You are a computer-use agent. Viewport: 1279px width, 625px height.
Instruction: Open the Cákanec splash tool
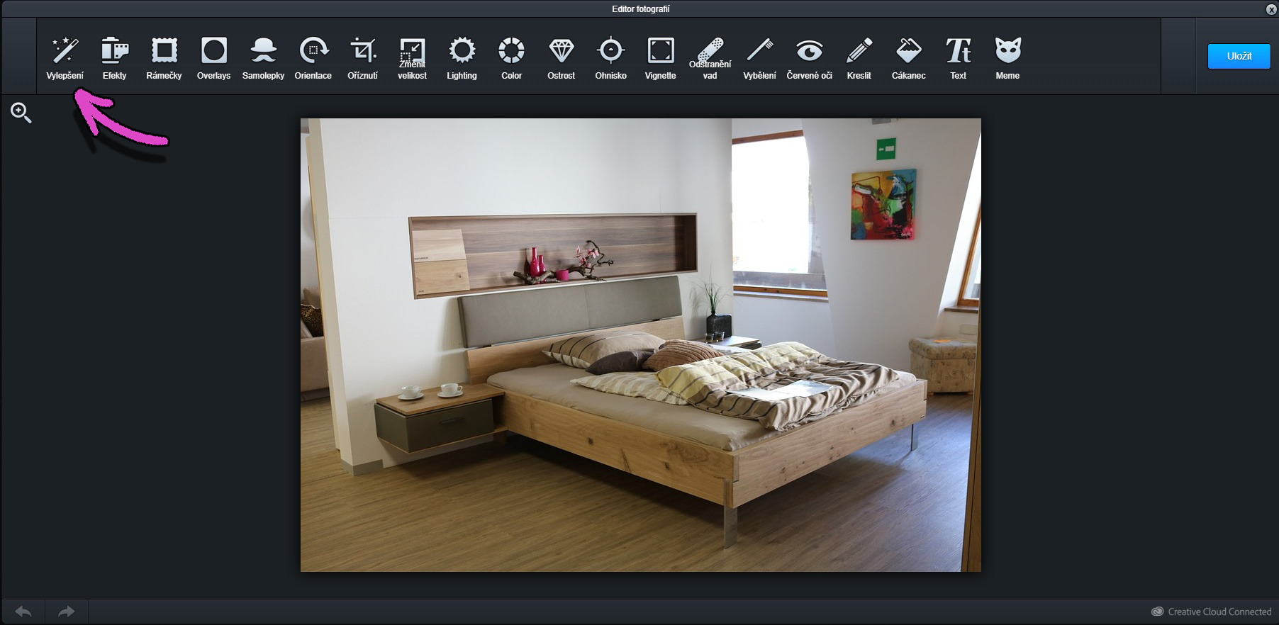click(x=908, y=58)
